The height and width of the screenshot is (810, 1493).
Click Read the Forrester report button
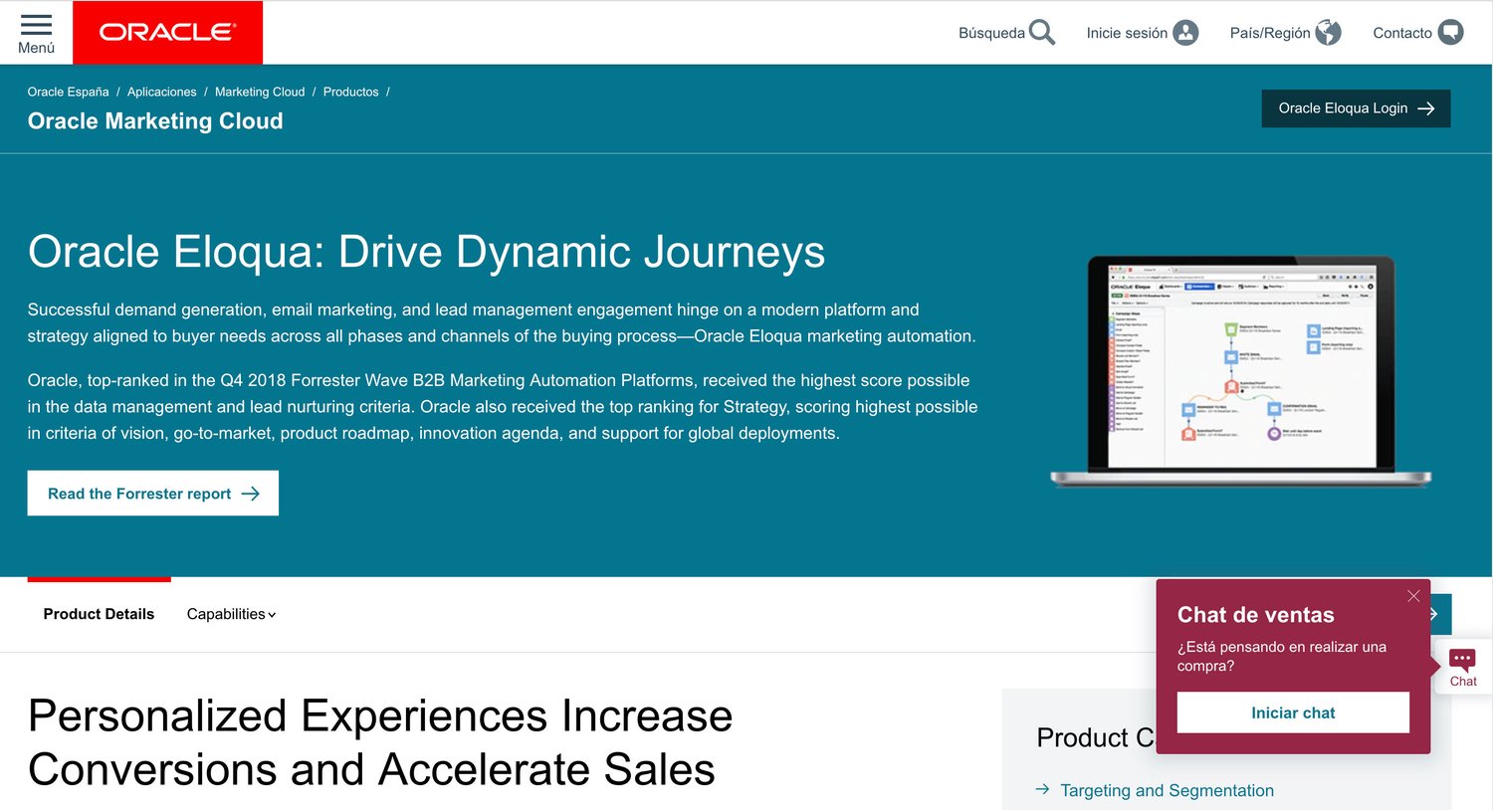pos(153,494)
